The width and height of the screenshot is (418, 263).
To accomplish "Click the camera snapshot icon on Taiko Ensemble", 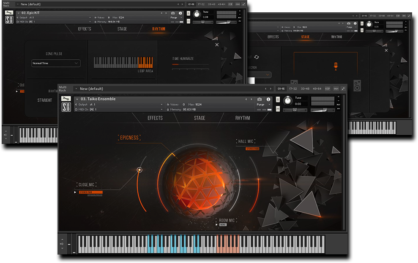I will point(259,99).
